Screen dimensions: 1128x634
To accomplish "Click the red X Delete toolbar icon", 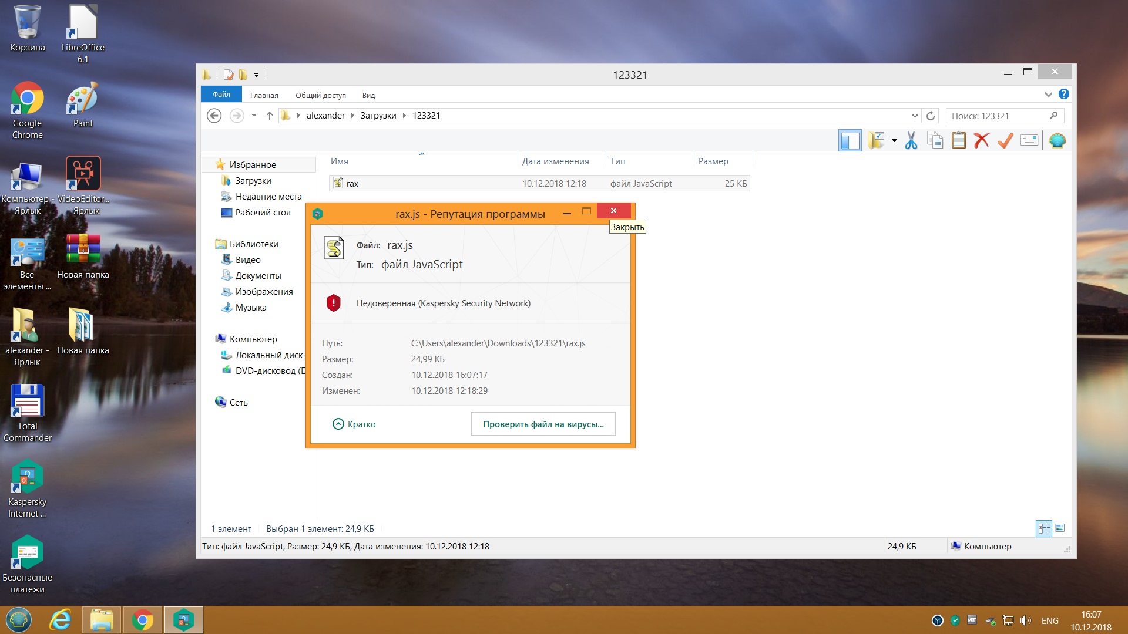I will pos(982,141).
